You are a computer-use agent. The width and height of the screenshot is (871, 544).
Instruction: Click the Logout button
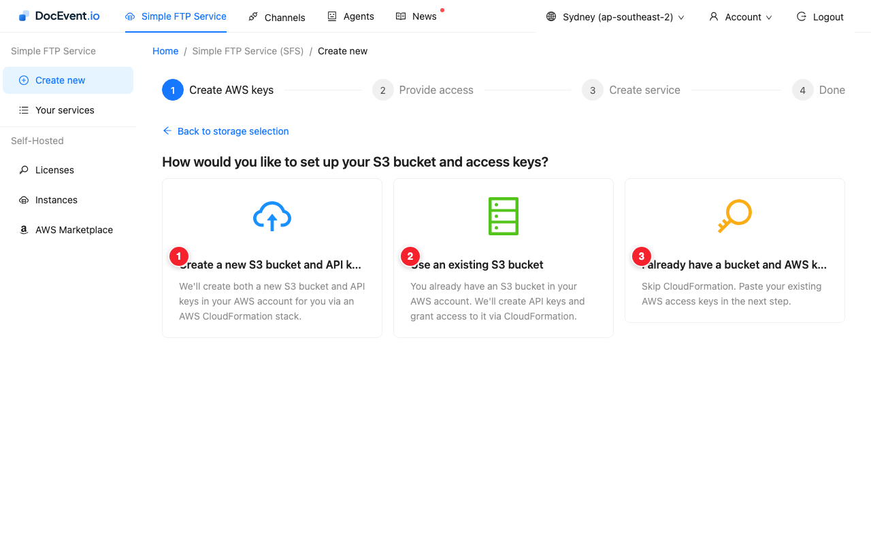tap(820, 17)
